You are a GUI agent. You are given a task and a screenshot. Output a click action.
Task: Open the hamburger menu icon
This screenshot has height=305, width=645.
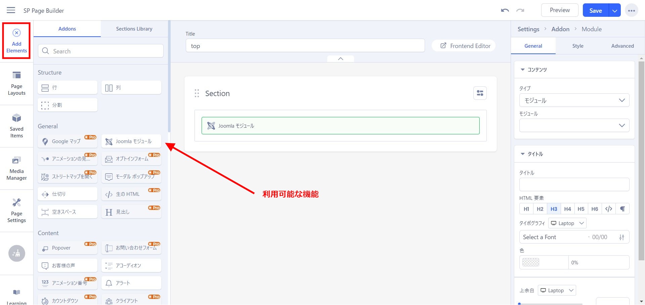tap(11, 10)
